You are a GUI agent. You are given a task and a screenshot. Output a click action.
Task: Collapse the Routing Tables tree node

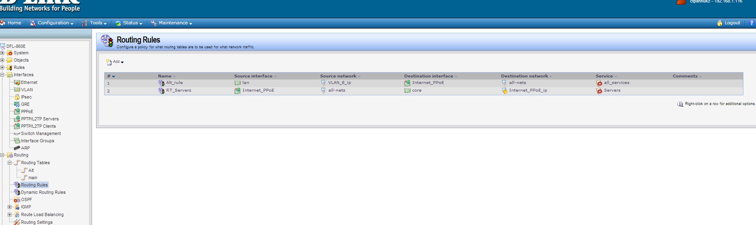tap(9, 163)
